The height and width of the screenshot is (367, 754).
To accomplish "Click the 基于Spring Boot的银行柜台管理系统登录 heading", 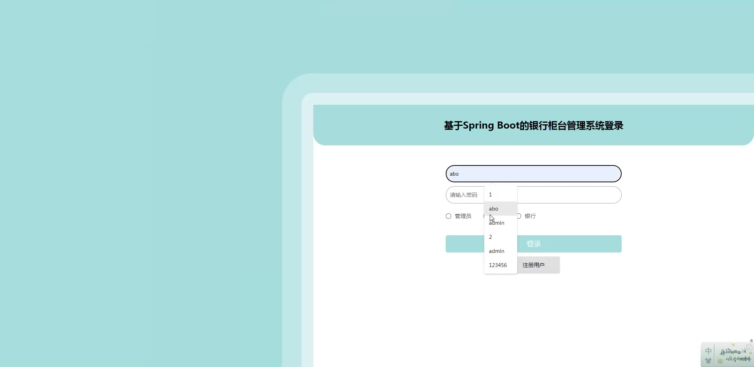I will coord(533,125).
